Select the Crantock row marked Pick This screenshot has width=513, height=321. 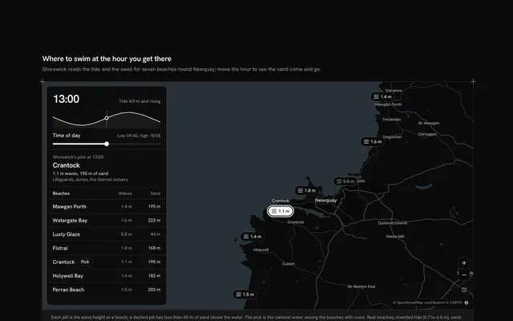coord(107,262)
